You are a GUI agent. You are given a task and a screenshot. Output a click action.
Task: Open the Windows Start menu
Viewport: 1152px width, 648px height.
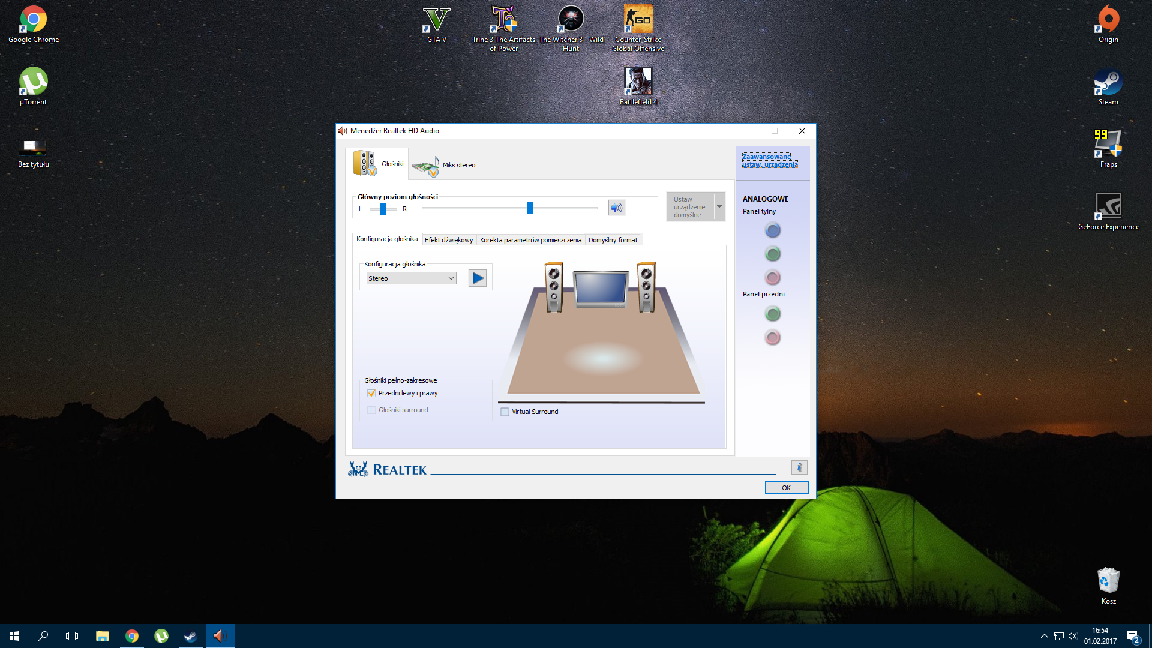(x=14, y=636)
